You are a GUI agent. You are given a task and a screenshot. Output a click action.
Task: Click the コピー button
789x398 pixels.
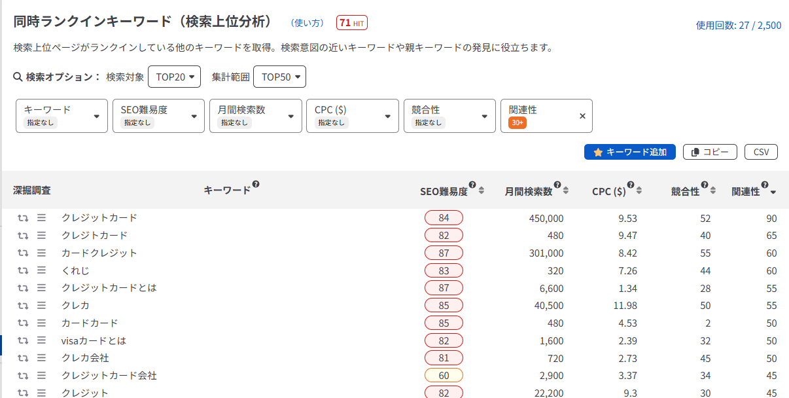pyautogui.click(x=710, y=152)
